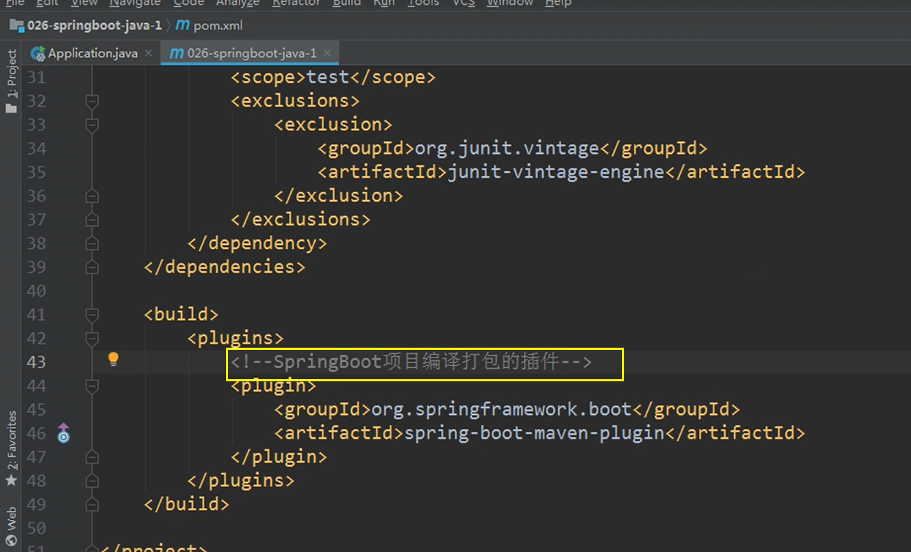Open the Window menu

510,3
